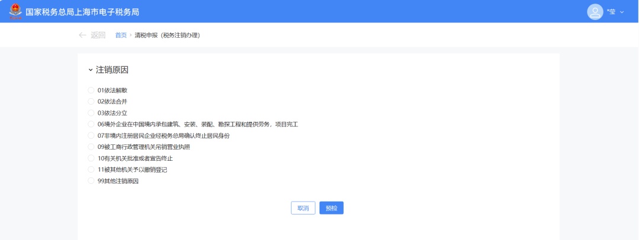Click the 返回 text link
639x240 pixels.
point(98,35)
